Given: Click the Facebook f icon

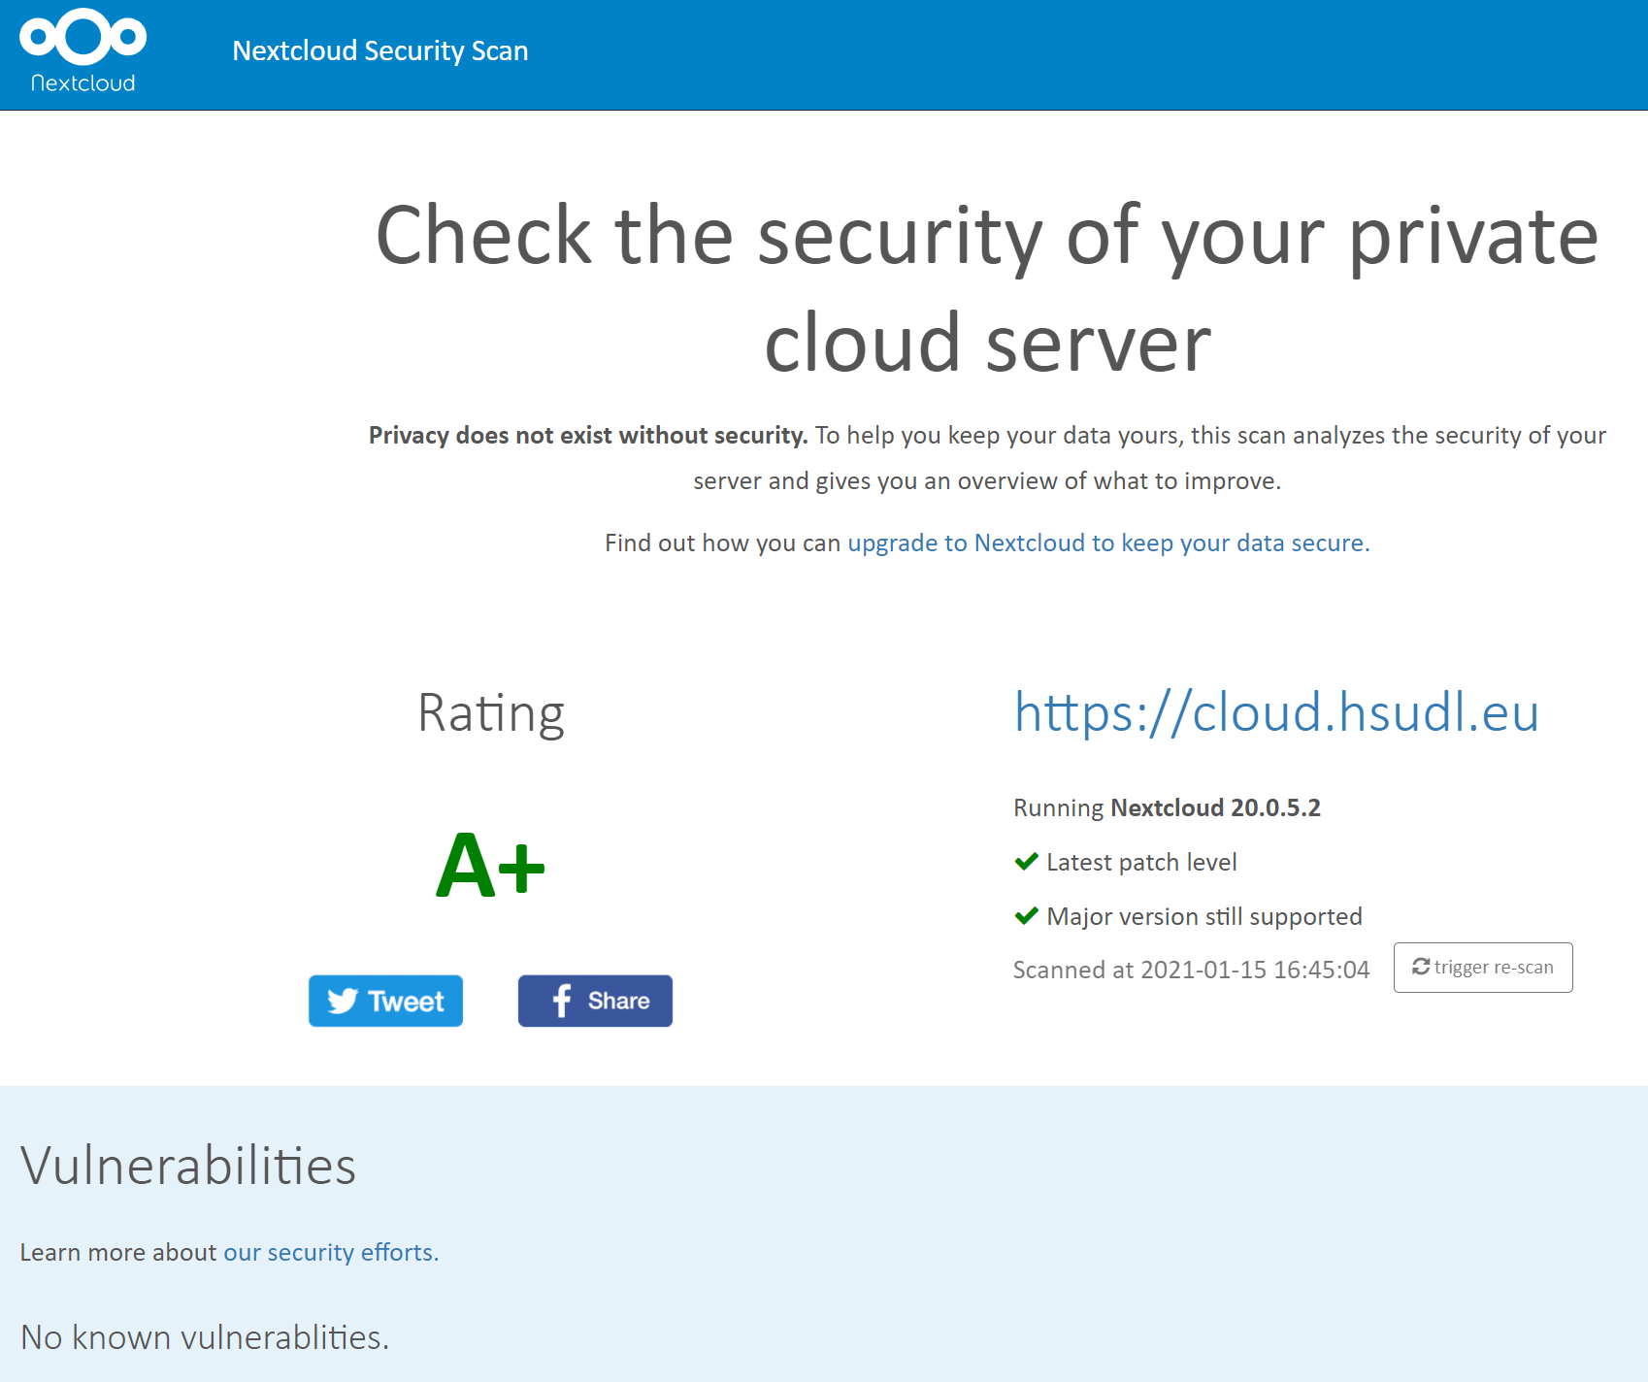Looking at the screenshot, I should [561, 1001].
